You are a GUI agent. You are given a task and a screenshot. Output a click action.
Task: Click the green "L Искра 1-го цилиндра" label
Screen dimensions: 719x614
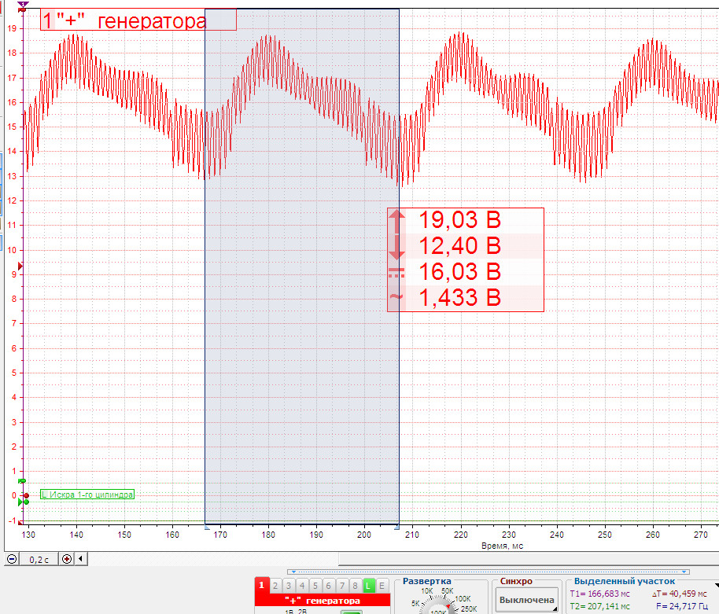pyautogui.click(x=87, y=495)
